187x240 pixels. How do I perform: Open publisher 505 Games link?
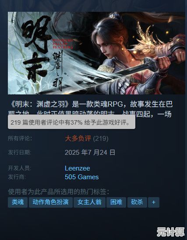tap(81, 177)
